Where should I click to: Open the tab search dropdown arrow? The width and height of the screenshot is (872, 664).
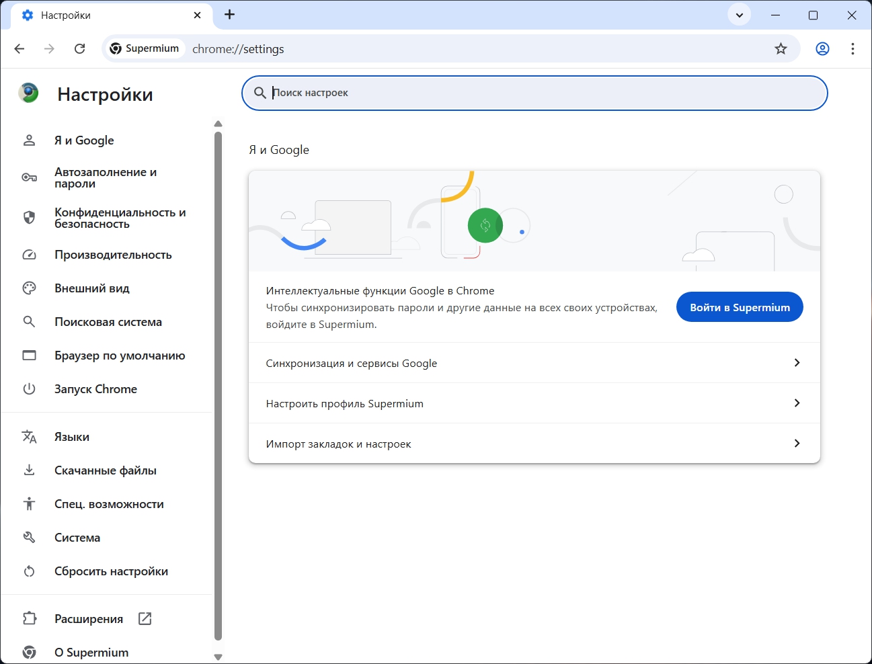pos(740,15)
